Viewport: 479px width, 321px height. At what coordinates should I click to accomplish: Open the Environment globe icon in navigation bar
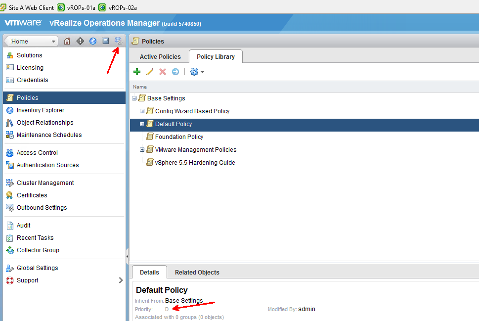pyautogui.click(x=93, y=41)
